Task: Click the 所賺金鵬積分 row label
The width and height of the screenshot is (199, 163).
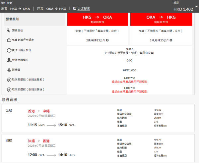Action: pos(20,60)
